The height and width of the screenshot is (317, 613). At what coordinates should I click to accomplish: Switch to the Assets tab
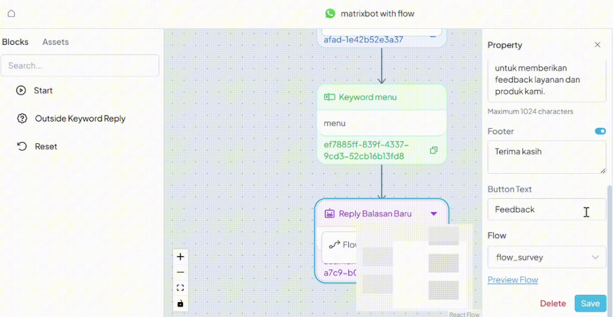coord(55,42)
